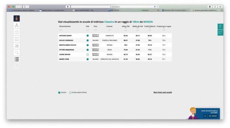Screen dimensions: 230x128
Task: Open the map sidebar icon
Action: coord(17,39)
